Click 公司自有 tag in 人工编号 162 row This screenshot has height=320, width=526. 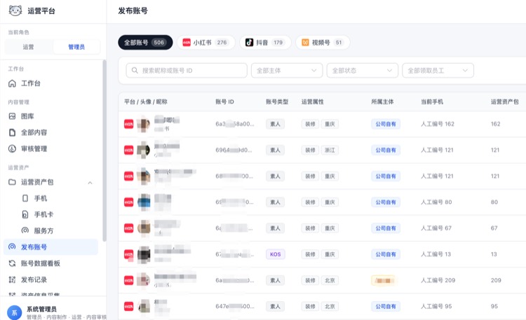(x=386, y=124)
